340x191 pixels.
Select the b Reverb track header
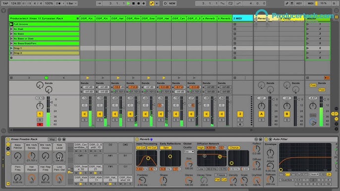pos(224,19)
